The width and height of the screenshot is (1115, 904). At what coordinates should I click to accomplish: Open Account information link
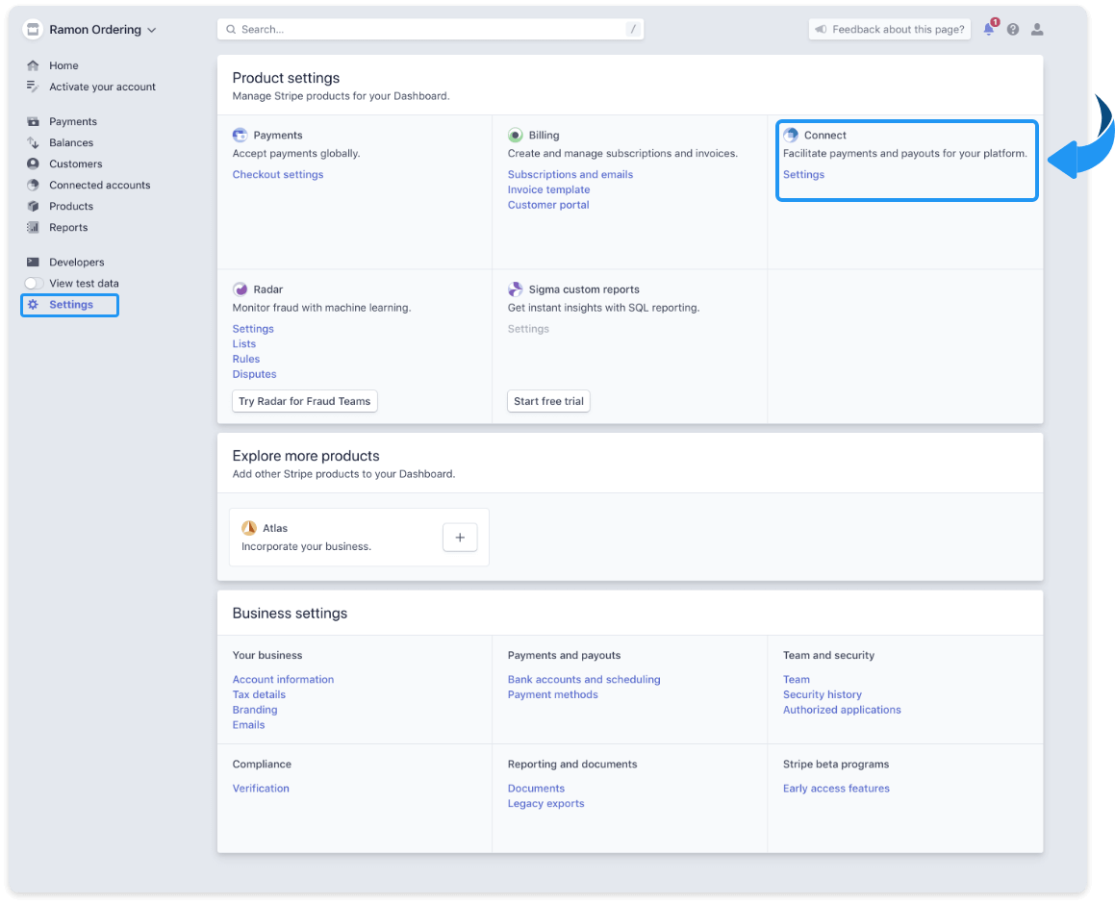pos(283,679)
